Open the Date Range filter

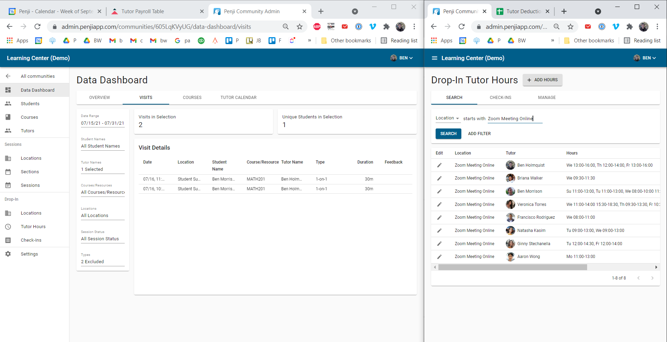(x=102, y=121)
